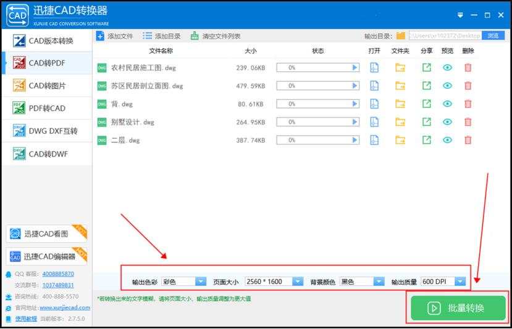Open group number link 1037489831
Viewport: 512px width, 329px height.
58,285
